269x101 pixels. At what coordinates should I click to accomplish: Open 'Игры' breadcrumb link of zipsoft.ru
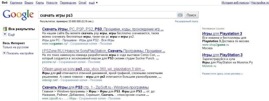[73, 98]
